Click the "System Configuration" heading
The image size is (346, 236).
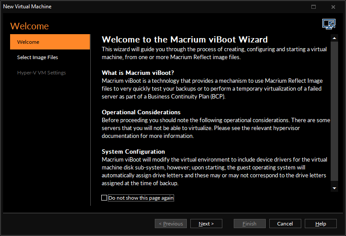coord(133,151)
